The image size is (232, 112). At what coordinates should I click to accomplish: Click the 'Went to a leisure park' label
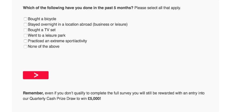[x=47, y=36]
